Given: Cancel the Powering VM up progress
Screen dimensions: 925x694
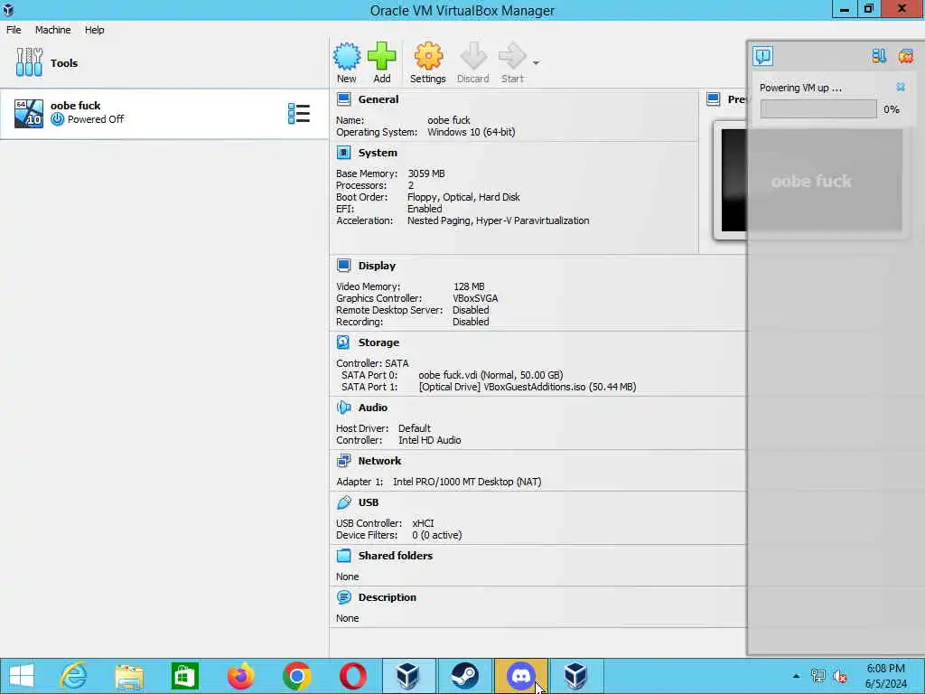Looking at the screenshot, I should 901,88.
